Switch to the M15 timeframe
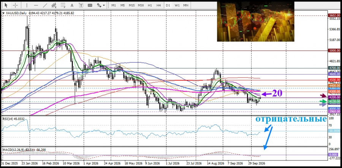 point(131,5)
